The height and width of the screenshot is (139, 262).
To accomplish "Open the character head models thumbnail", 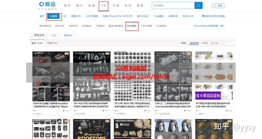I will coord(173,129).
